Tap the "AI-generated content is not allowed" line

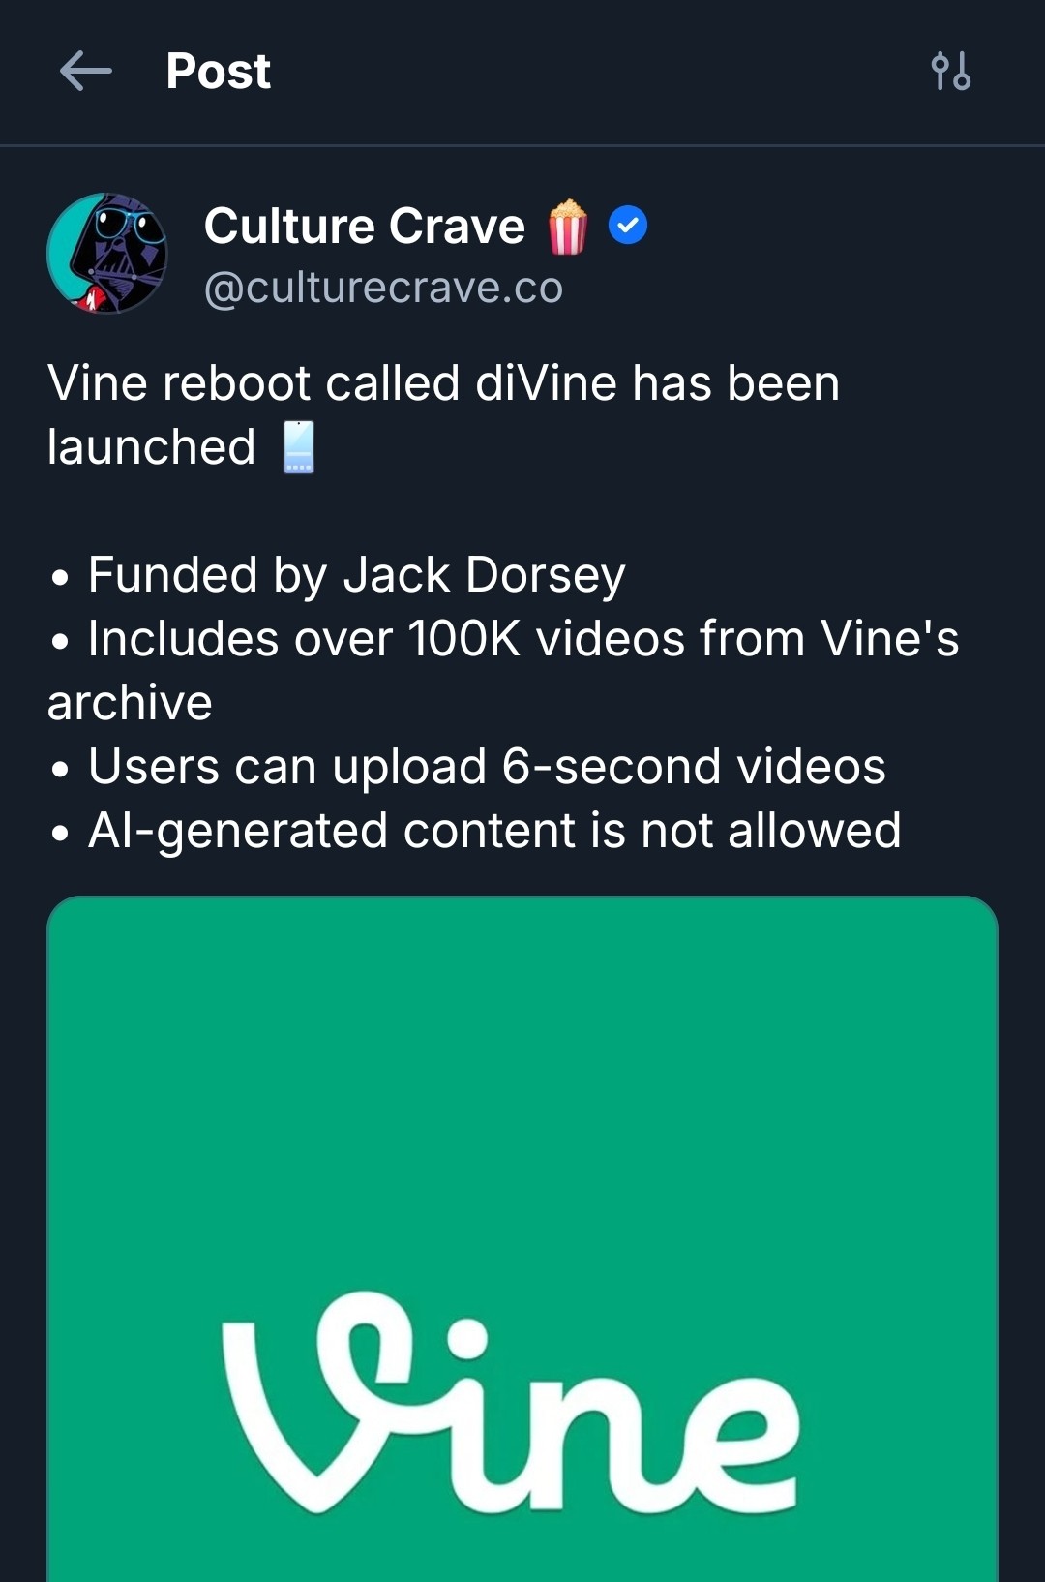pyautogui.click(x=493, y=831)
